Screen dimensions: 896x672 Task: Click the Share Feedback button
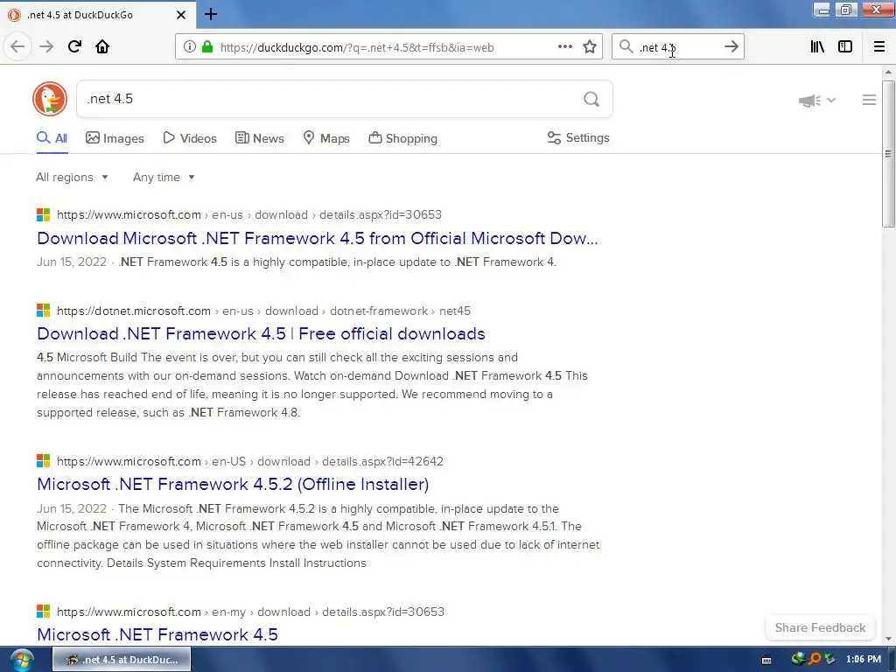click(820, 627)
